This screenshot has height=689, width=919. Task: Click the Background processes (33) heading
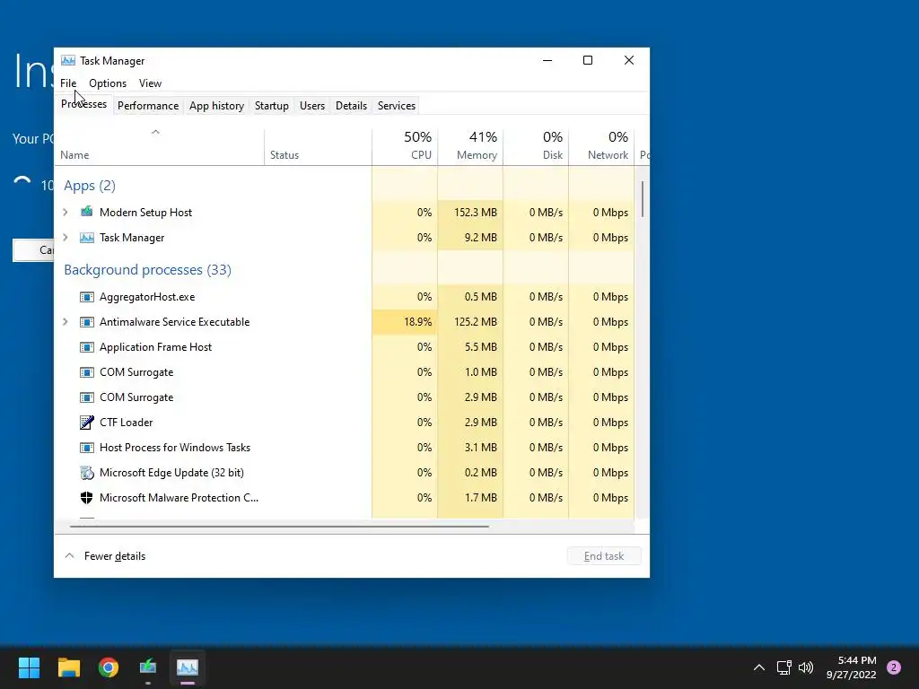(148, 270)
